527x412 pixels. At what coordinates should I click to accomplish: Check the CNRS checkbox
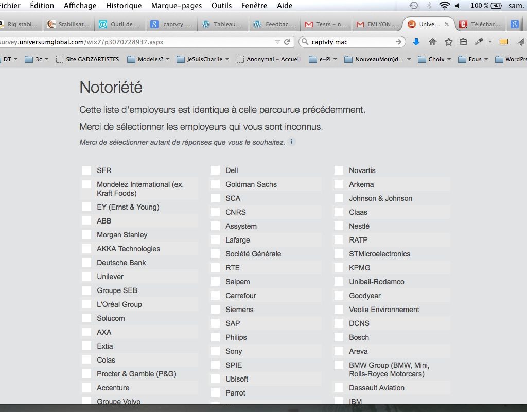tap(216, 212)
